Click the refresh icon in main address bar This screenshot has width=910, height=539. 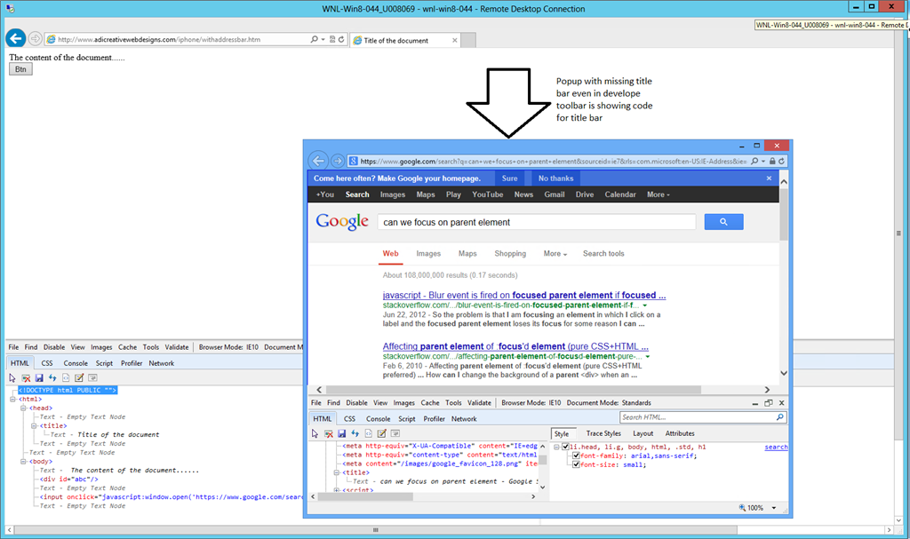pos(341,39)
